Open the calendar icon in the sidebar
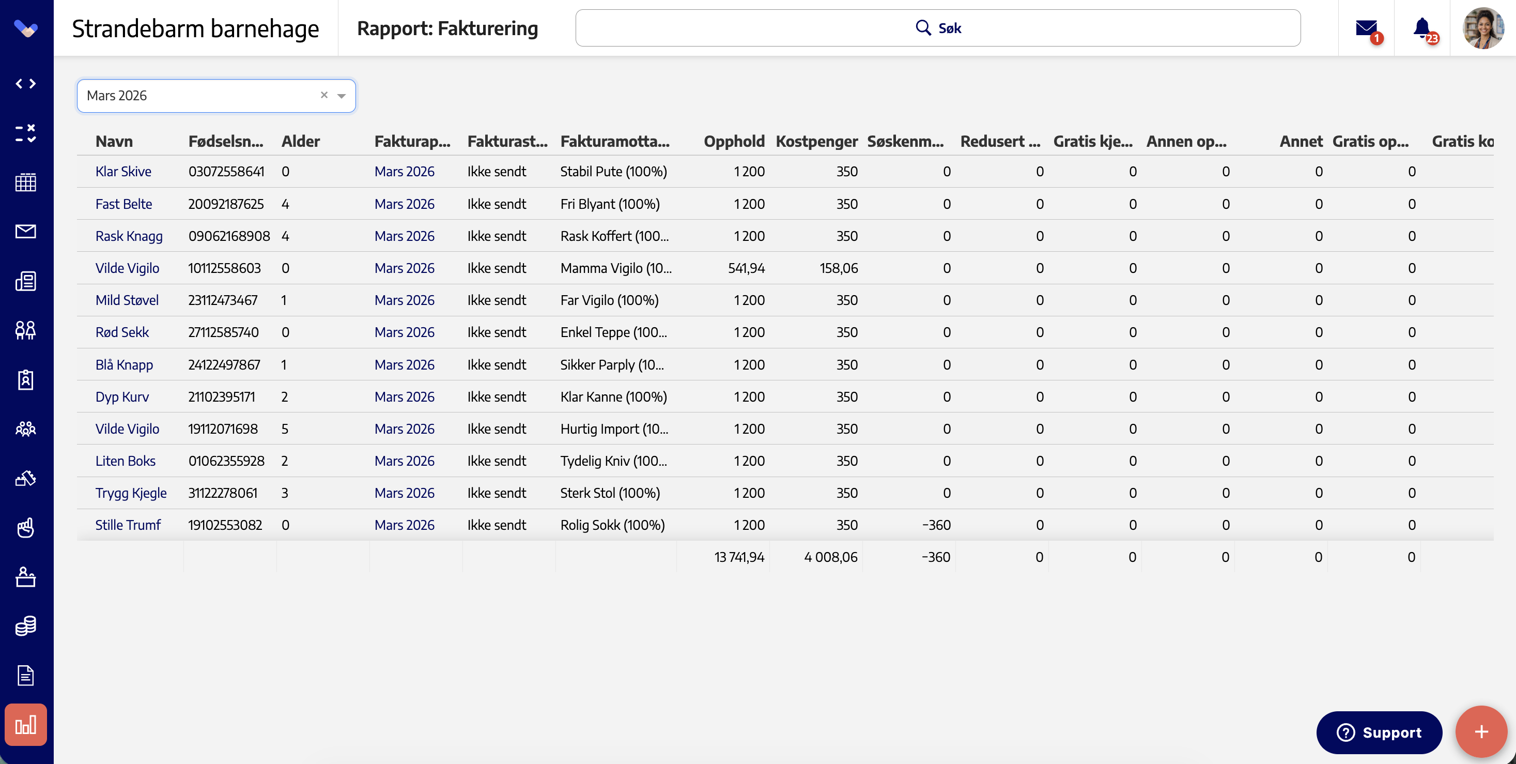The width and height of the screenshot is (1516, 764). [x=25, y=182]
